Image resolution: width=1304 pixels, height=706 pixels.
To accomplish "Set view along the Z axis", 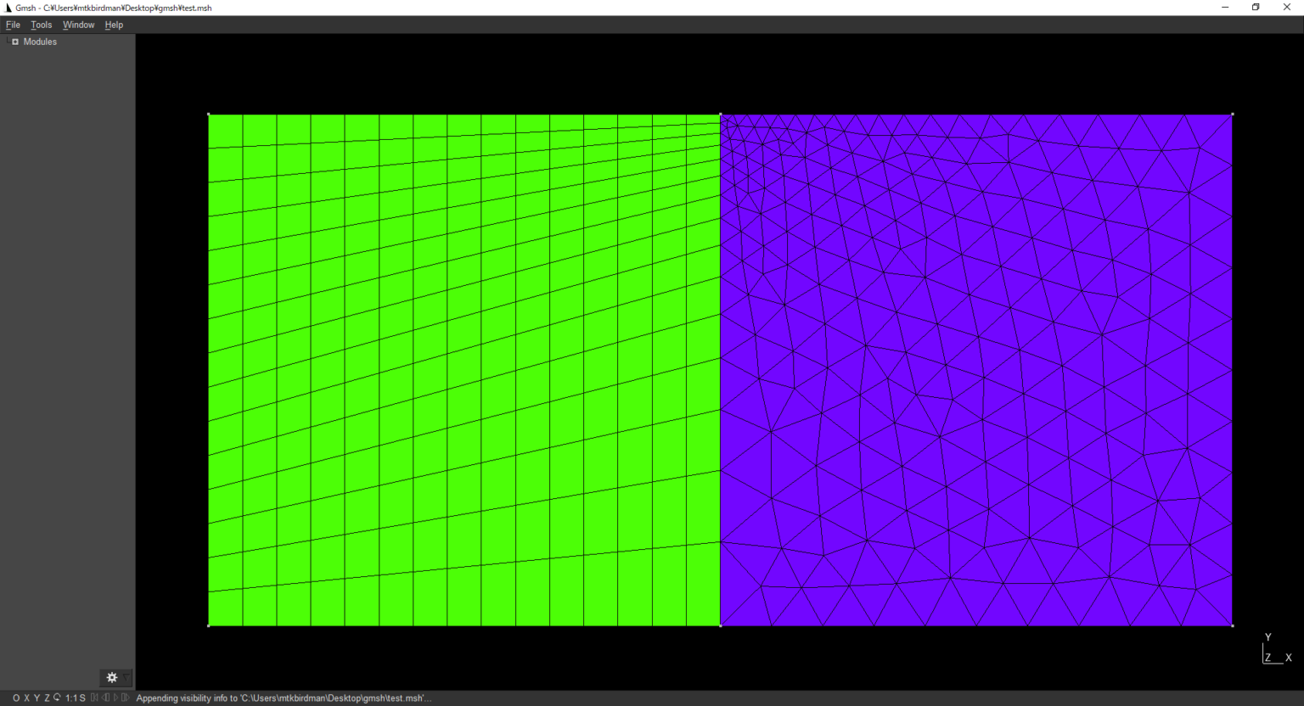I will click(47, 698).
